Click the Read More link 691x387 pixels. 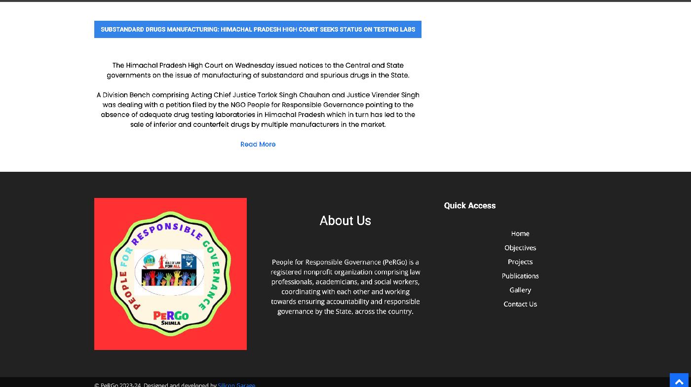tap(258, 144)
